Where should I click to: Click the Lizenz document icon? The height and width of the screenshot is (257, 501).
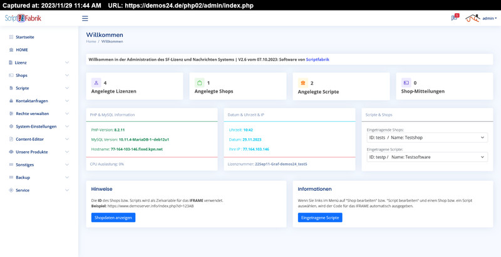[x=11, y=63]
